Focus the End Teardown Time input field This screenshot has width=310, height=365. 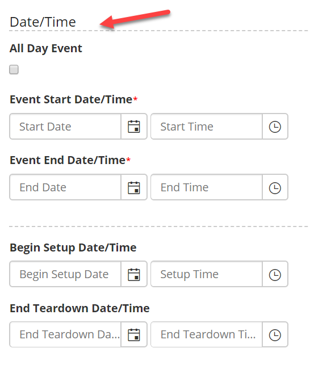point(207,335)
